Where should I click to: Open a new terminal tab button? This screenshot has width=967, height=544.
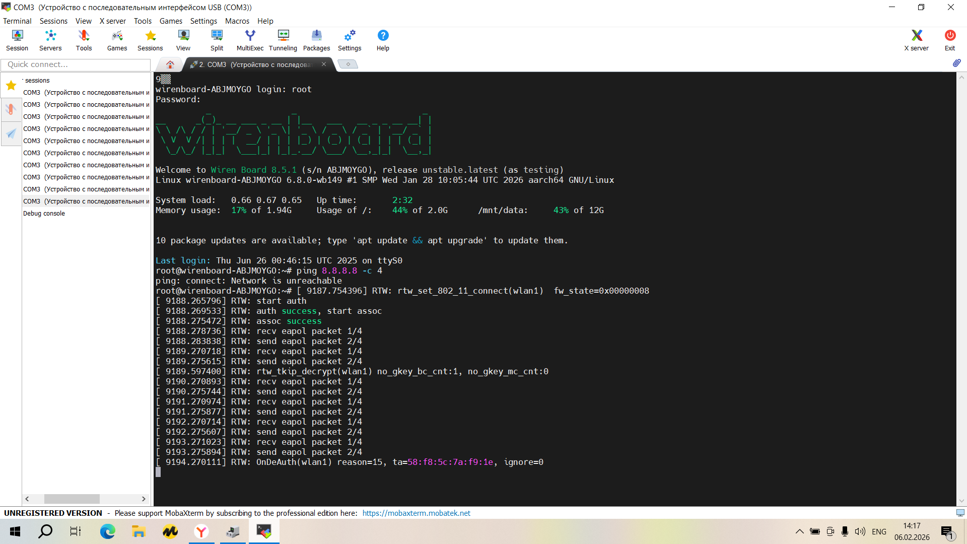coord(348,64)
